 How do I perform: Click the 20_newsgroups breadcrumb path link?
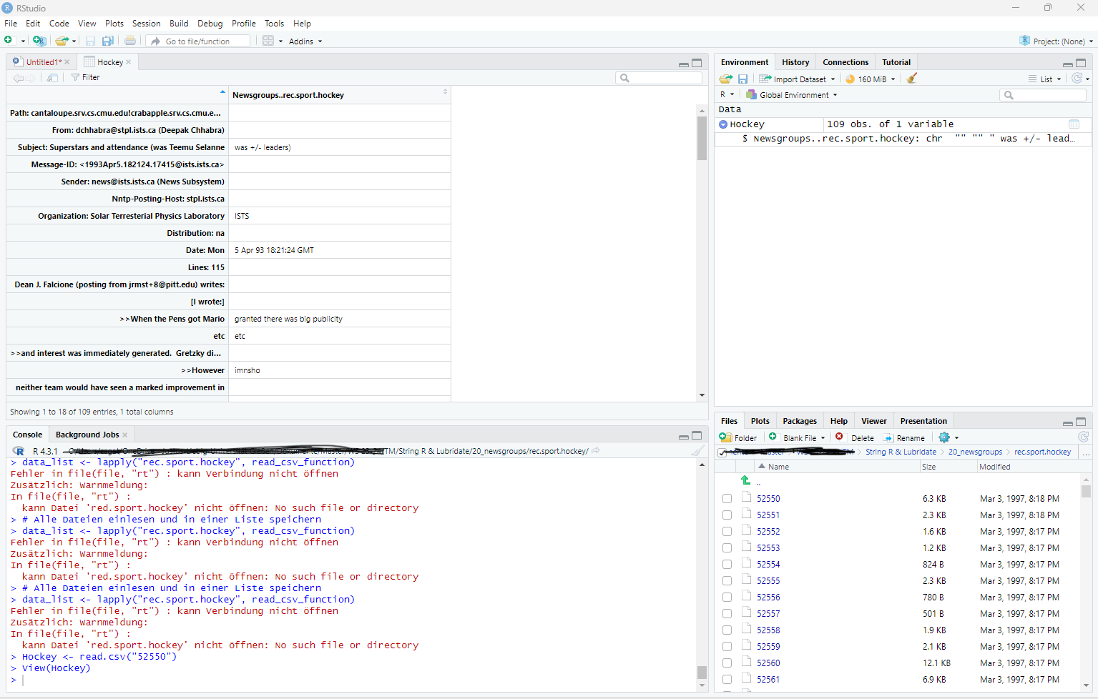pyautogui.click(x=975, y=452)
